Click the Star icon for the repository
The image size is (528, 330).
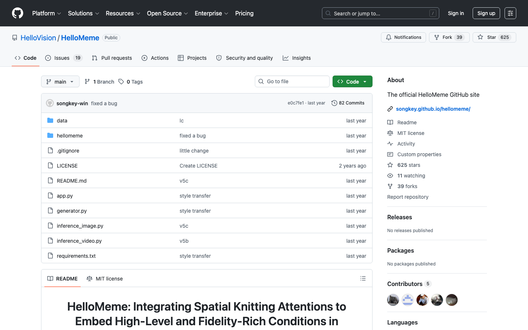pos(480,37)
